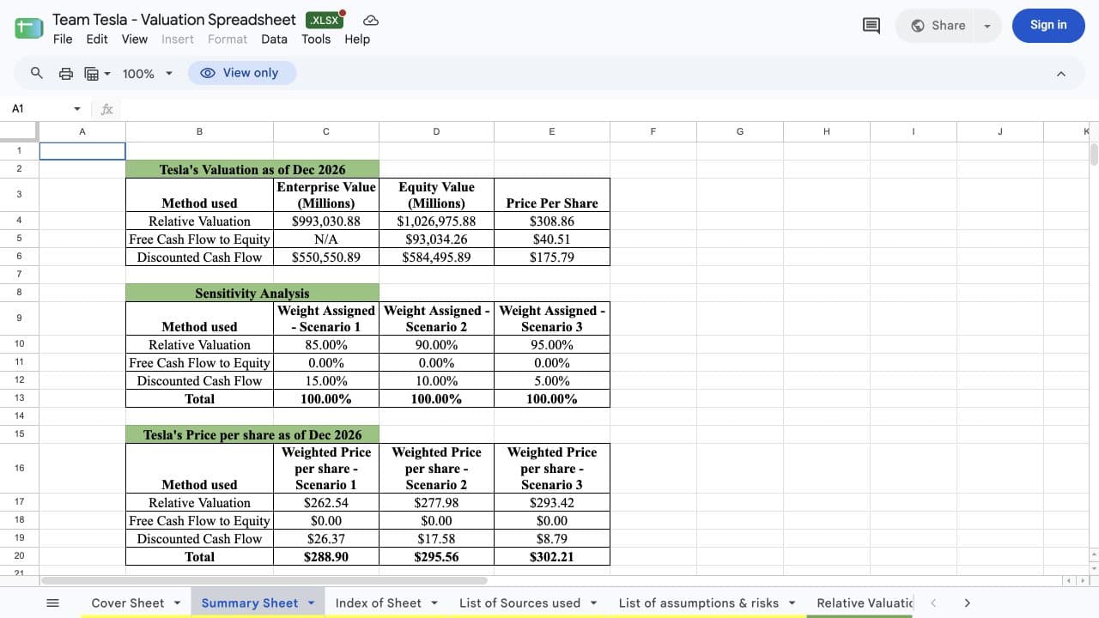1099x618 pixels.
Task: Click the cloud document status icon
Action: [371, 20]
